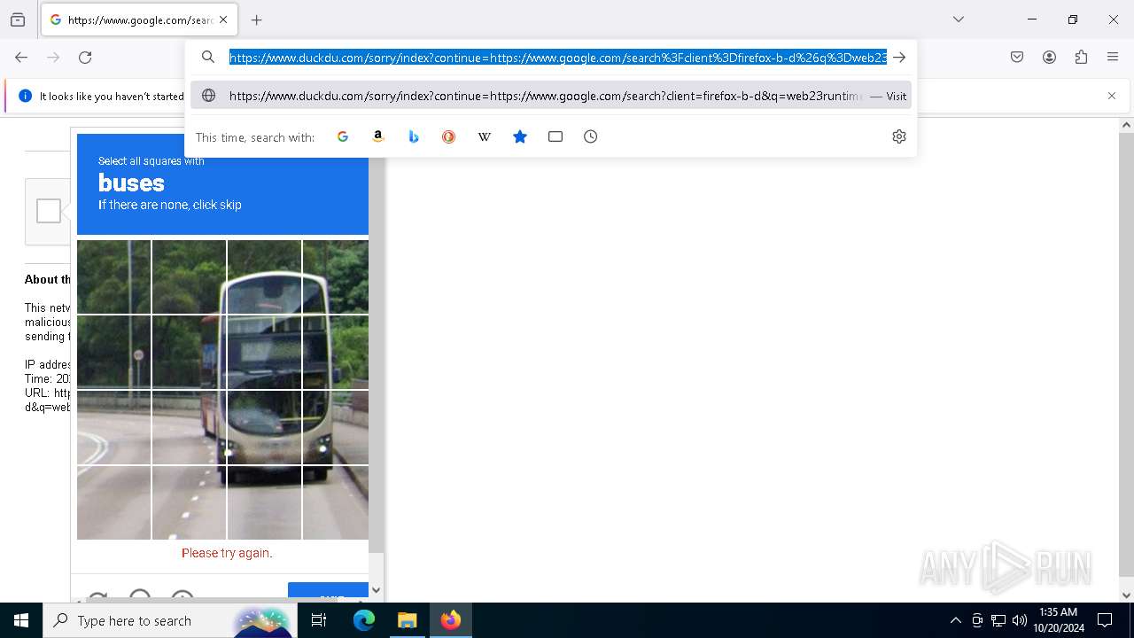Save the page to Pocket
This screenshot has height=638, width=1134.
1017,58
